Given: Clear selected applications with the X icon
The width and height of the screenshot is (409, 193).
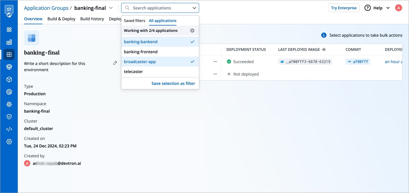Looking at the screenshot, I should tap(192, 31).
